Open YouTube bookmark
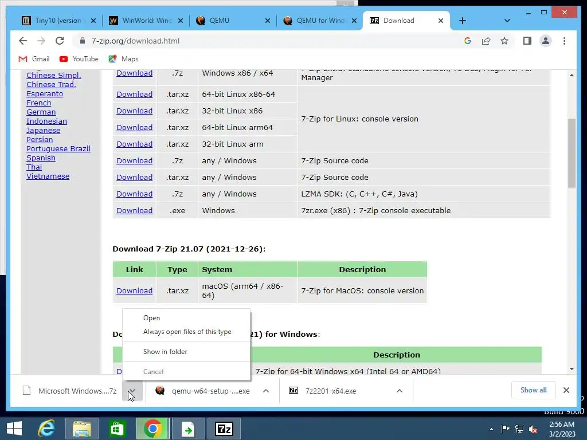 79,59
